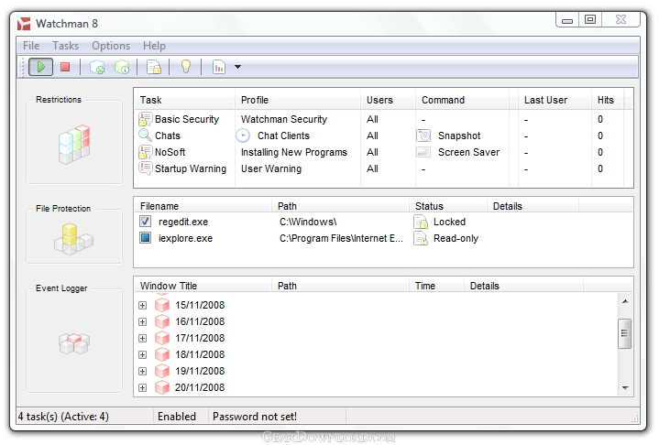Screen dimensions: 659x445
Task: Toggle the iexplore.exe checkbox
Action: pos(146,238)
